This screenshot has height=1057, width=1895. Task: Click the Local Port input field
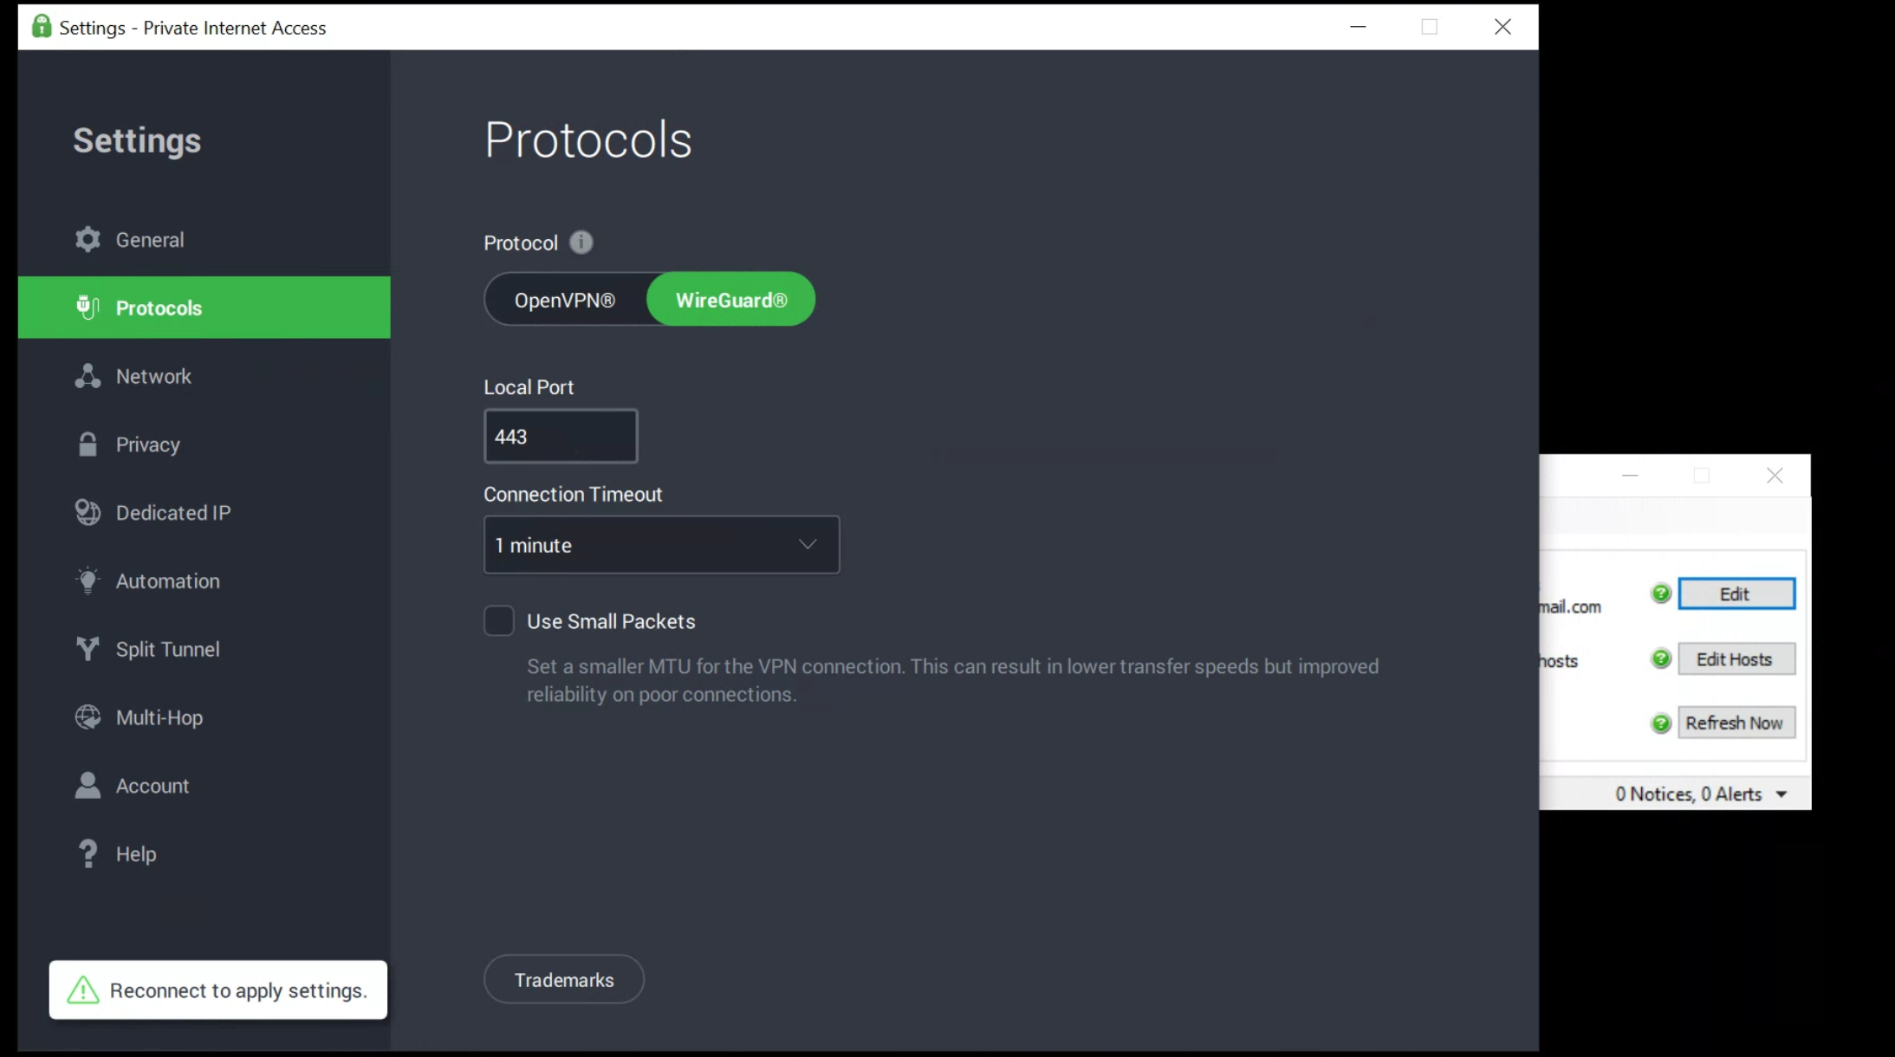[x=561, y=437]
